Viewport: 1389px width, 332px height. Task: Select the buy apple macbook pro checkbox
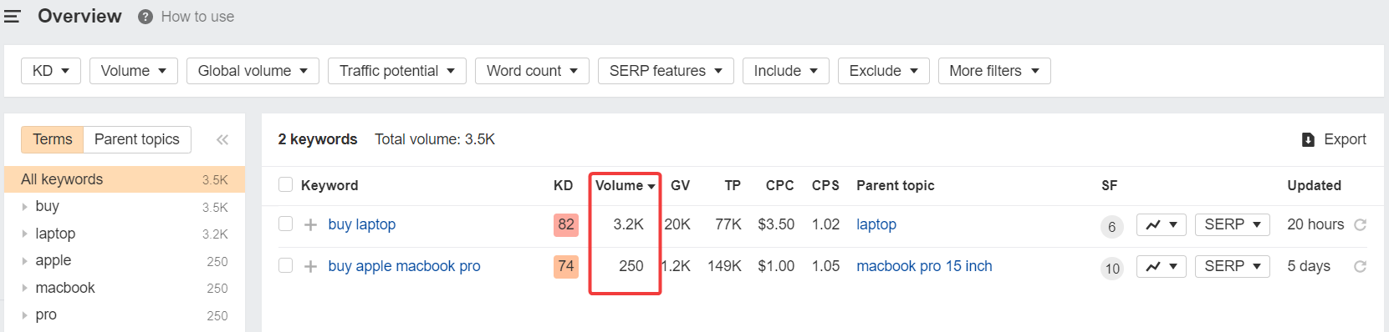point(286,265)
